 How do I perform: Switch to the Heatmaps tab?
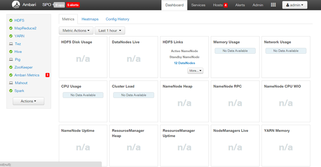click(90, 19)
